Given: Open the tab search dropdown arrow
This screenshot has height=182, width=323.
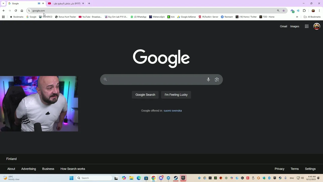Looking at the screenshot, I should (x=3, y=3).
